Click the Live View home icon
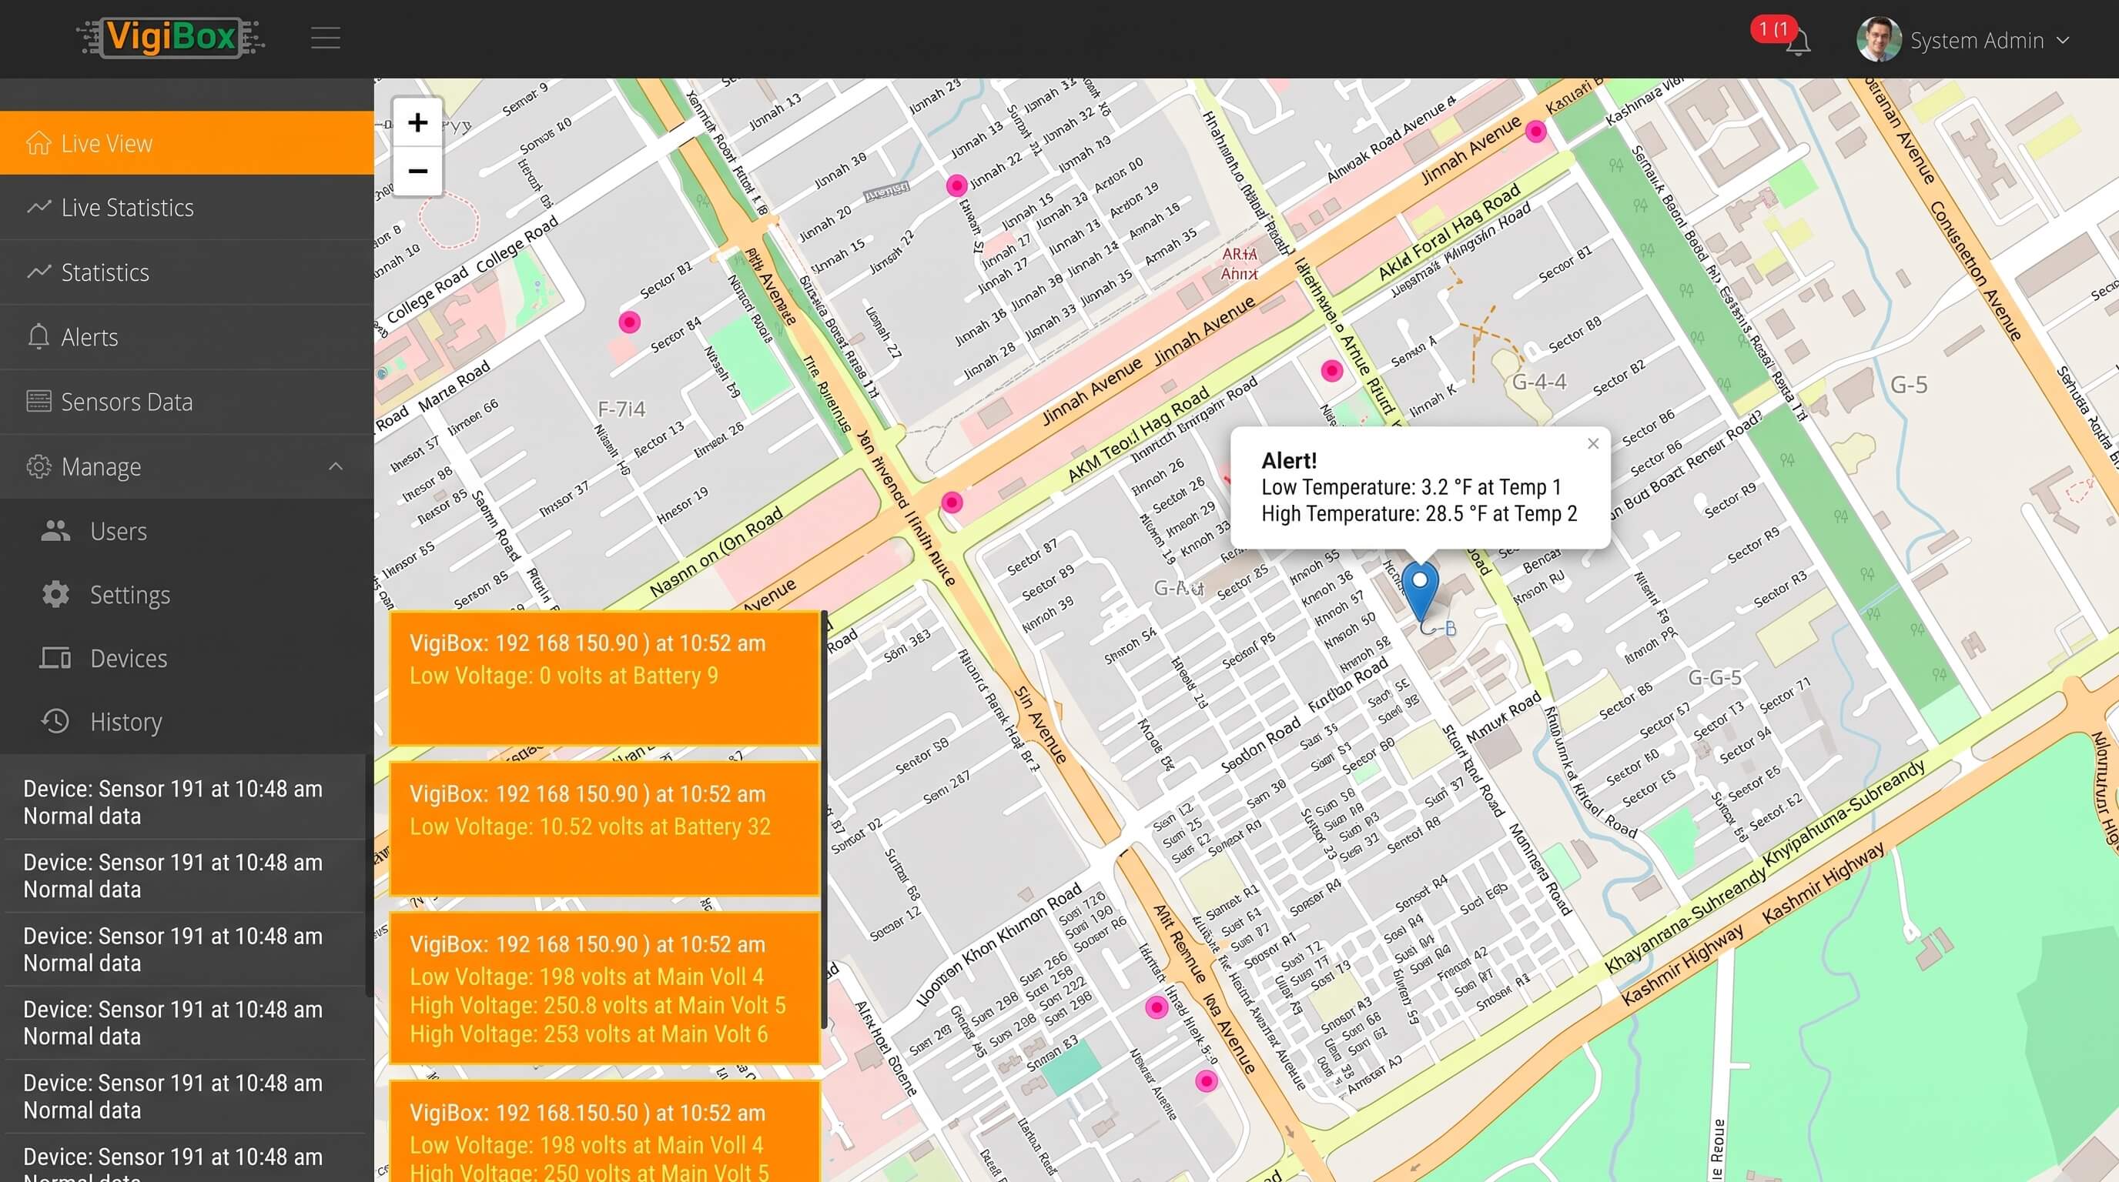The width and height of the screenshot is (2119, 1182). click(x=38, y=143)
